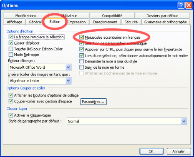Switch to the Compatibilité tab
This screenshot has height=157, width=194.
pyautogui.click(x=112, y=15)
